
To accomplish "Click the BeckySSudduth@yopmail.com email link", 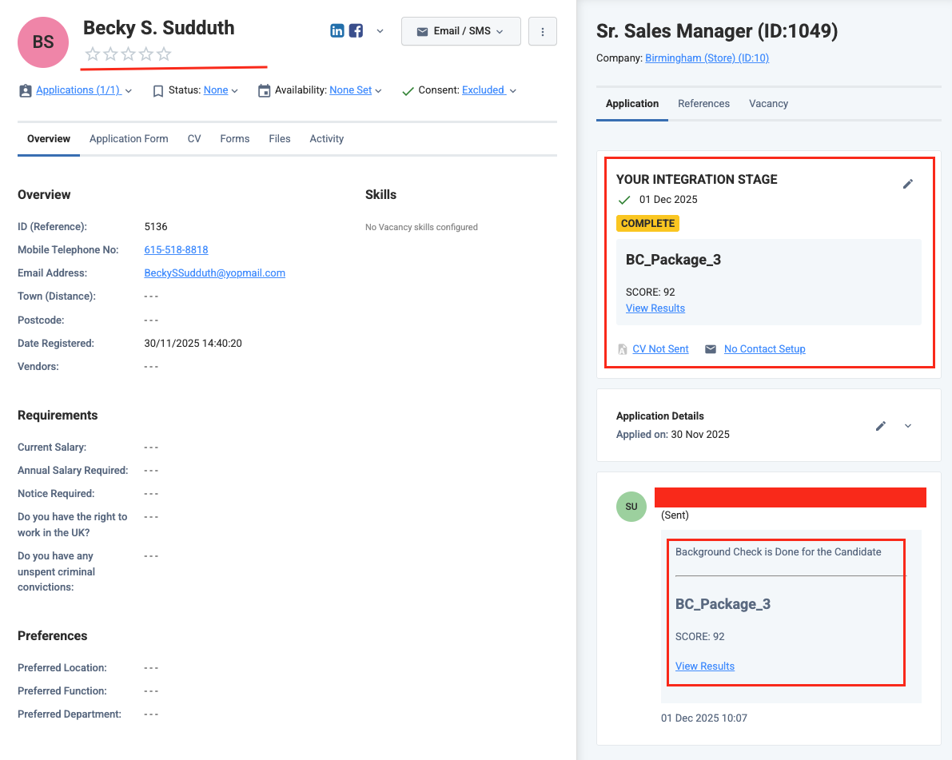I will click(214, 273).
